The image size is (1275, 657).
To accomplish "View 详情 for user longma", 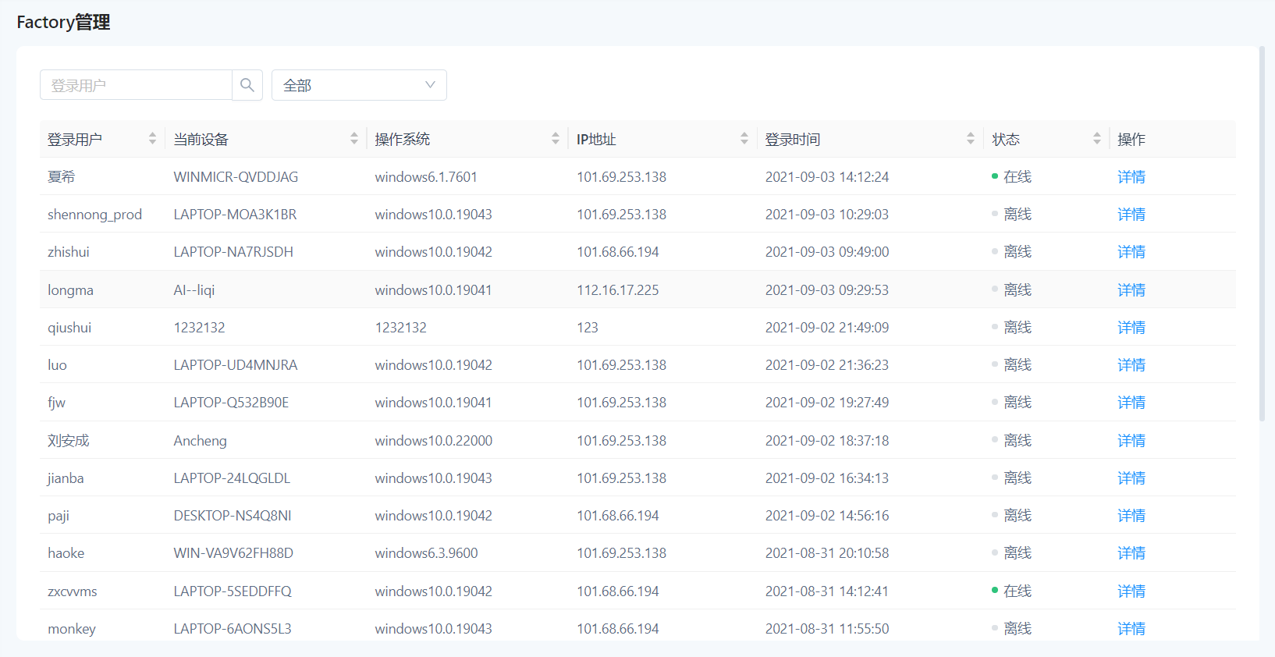I will pos(1131,290).
